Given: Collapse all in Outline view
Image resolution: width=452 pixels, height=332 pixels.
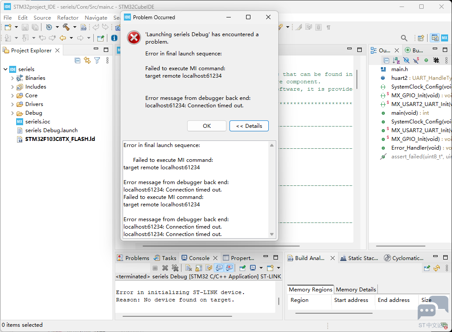Looking at the screenshot, I should point(386,60).
